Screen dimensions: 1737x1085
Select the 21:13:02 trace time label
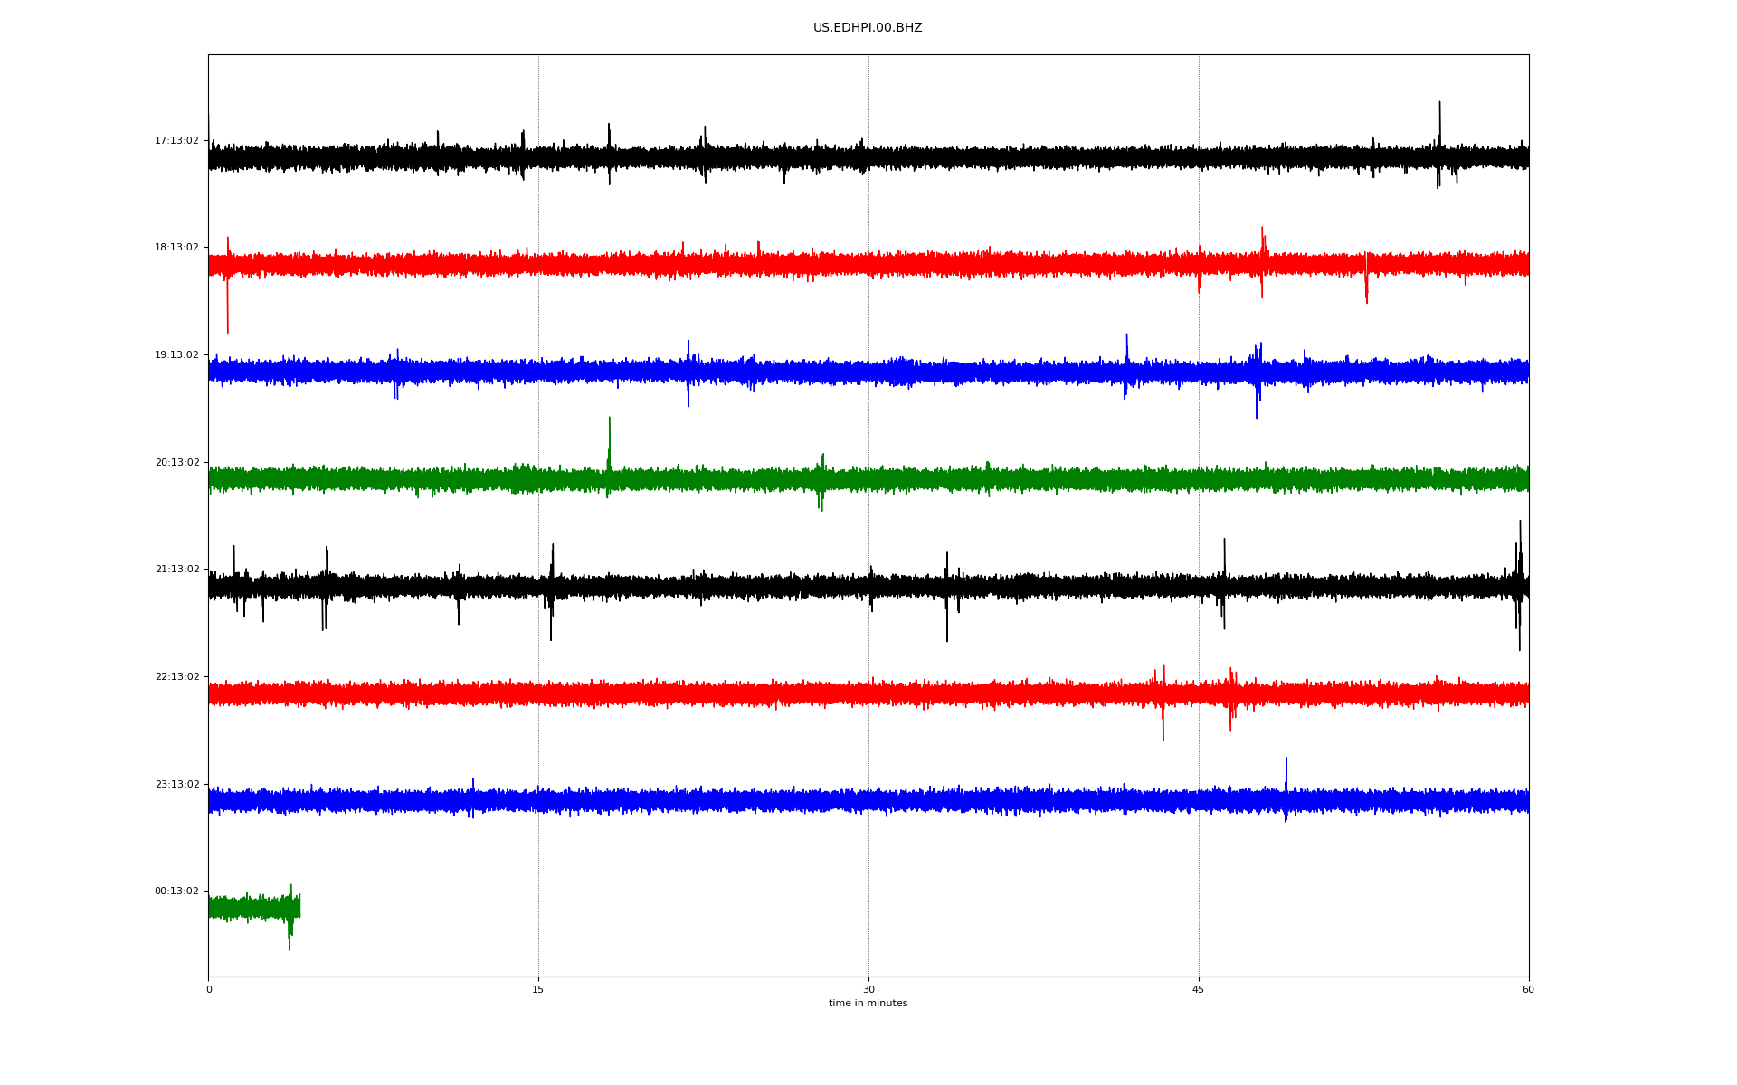[x=176, y=569]
